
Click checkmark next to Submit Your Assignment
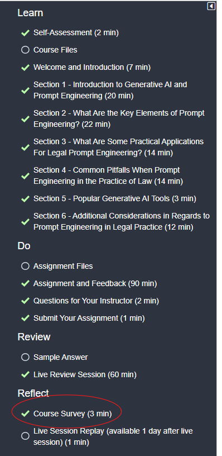[26, 318]
